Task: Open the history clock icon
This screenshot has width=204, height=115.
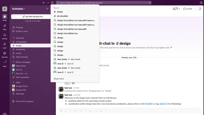Action: pos(52,3)
